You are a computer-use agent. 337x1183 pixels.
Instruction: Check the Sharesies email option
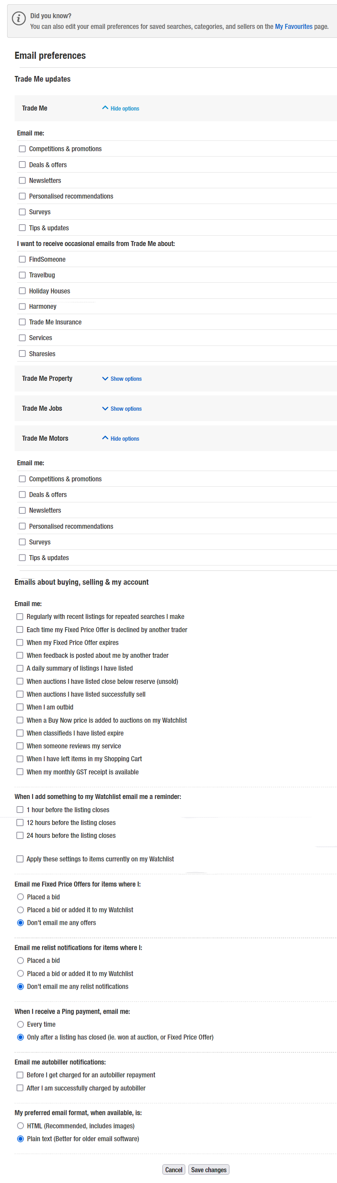(x=22, y=353)
